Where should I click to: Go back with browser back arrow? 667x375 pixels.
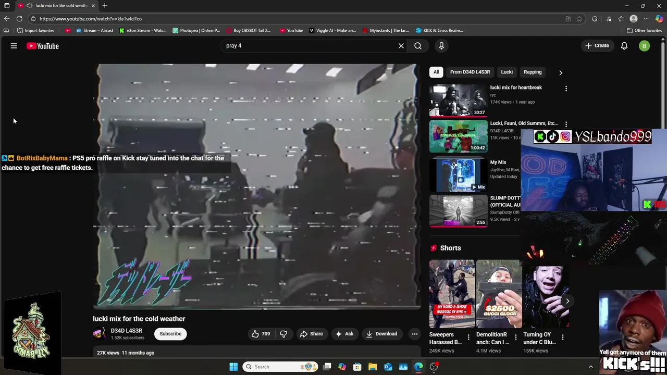(7, 19)
